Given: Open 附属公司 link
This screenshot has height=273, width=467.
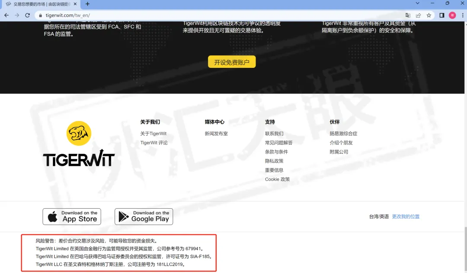Looking at the screenshot, I should click(339, 152).
